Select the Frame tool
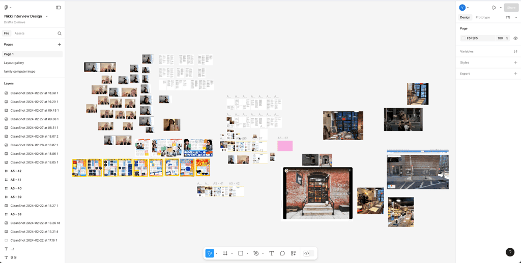Screen dimensions: 521x263 (x=225, y=253)
